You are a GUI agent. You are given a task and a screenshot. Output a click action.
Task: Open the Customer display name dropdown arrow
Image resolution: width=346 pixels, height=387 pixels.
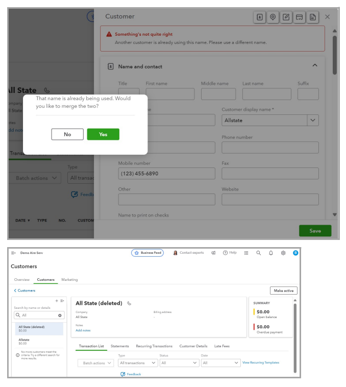313,120
